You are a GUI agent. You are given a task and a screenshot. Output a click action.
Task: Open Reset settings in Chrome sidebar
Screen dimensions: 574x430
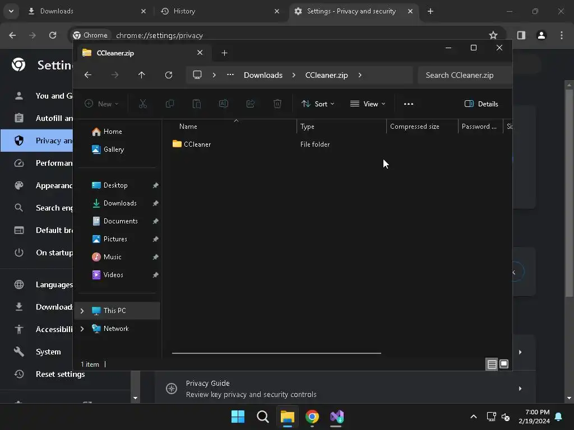[x=61, y=374]
